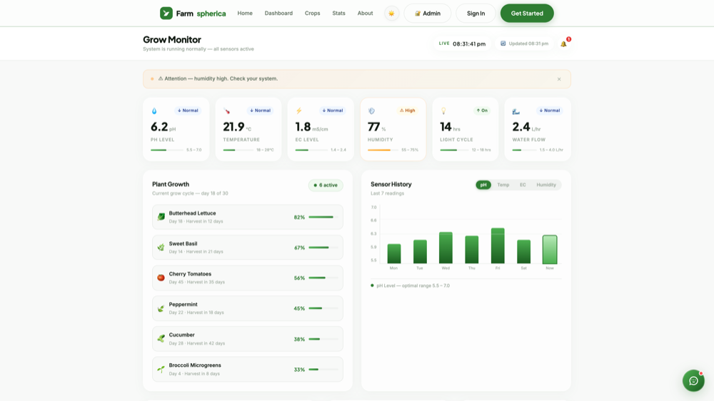This screenshot has width=714, height=401.
Task: Click the 6 active badge
Action: [326, 186]
